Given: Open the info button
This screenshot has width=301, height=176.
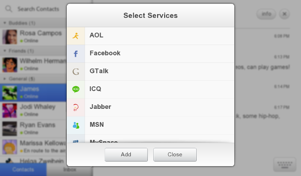Looking at the screenshot, I should tap(266, 14).
